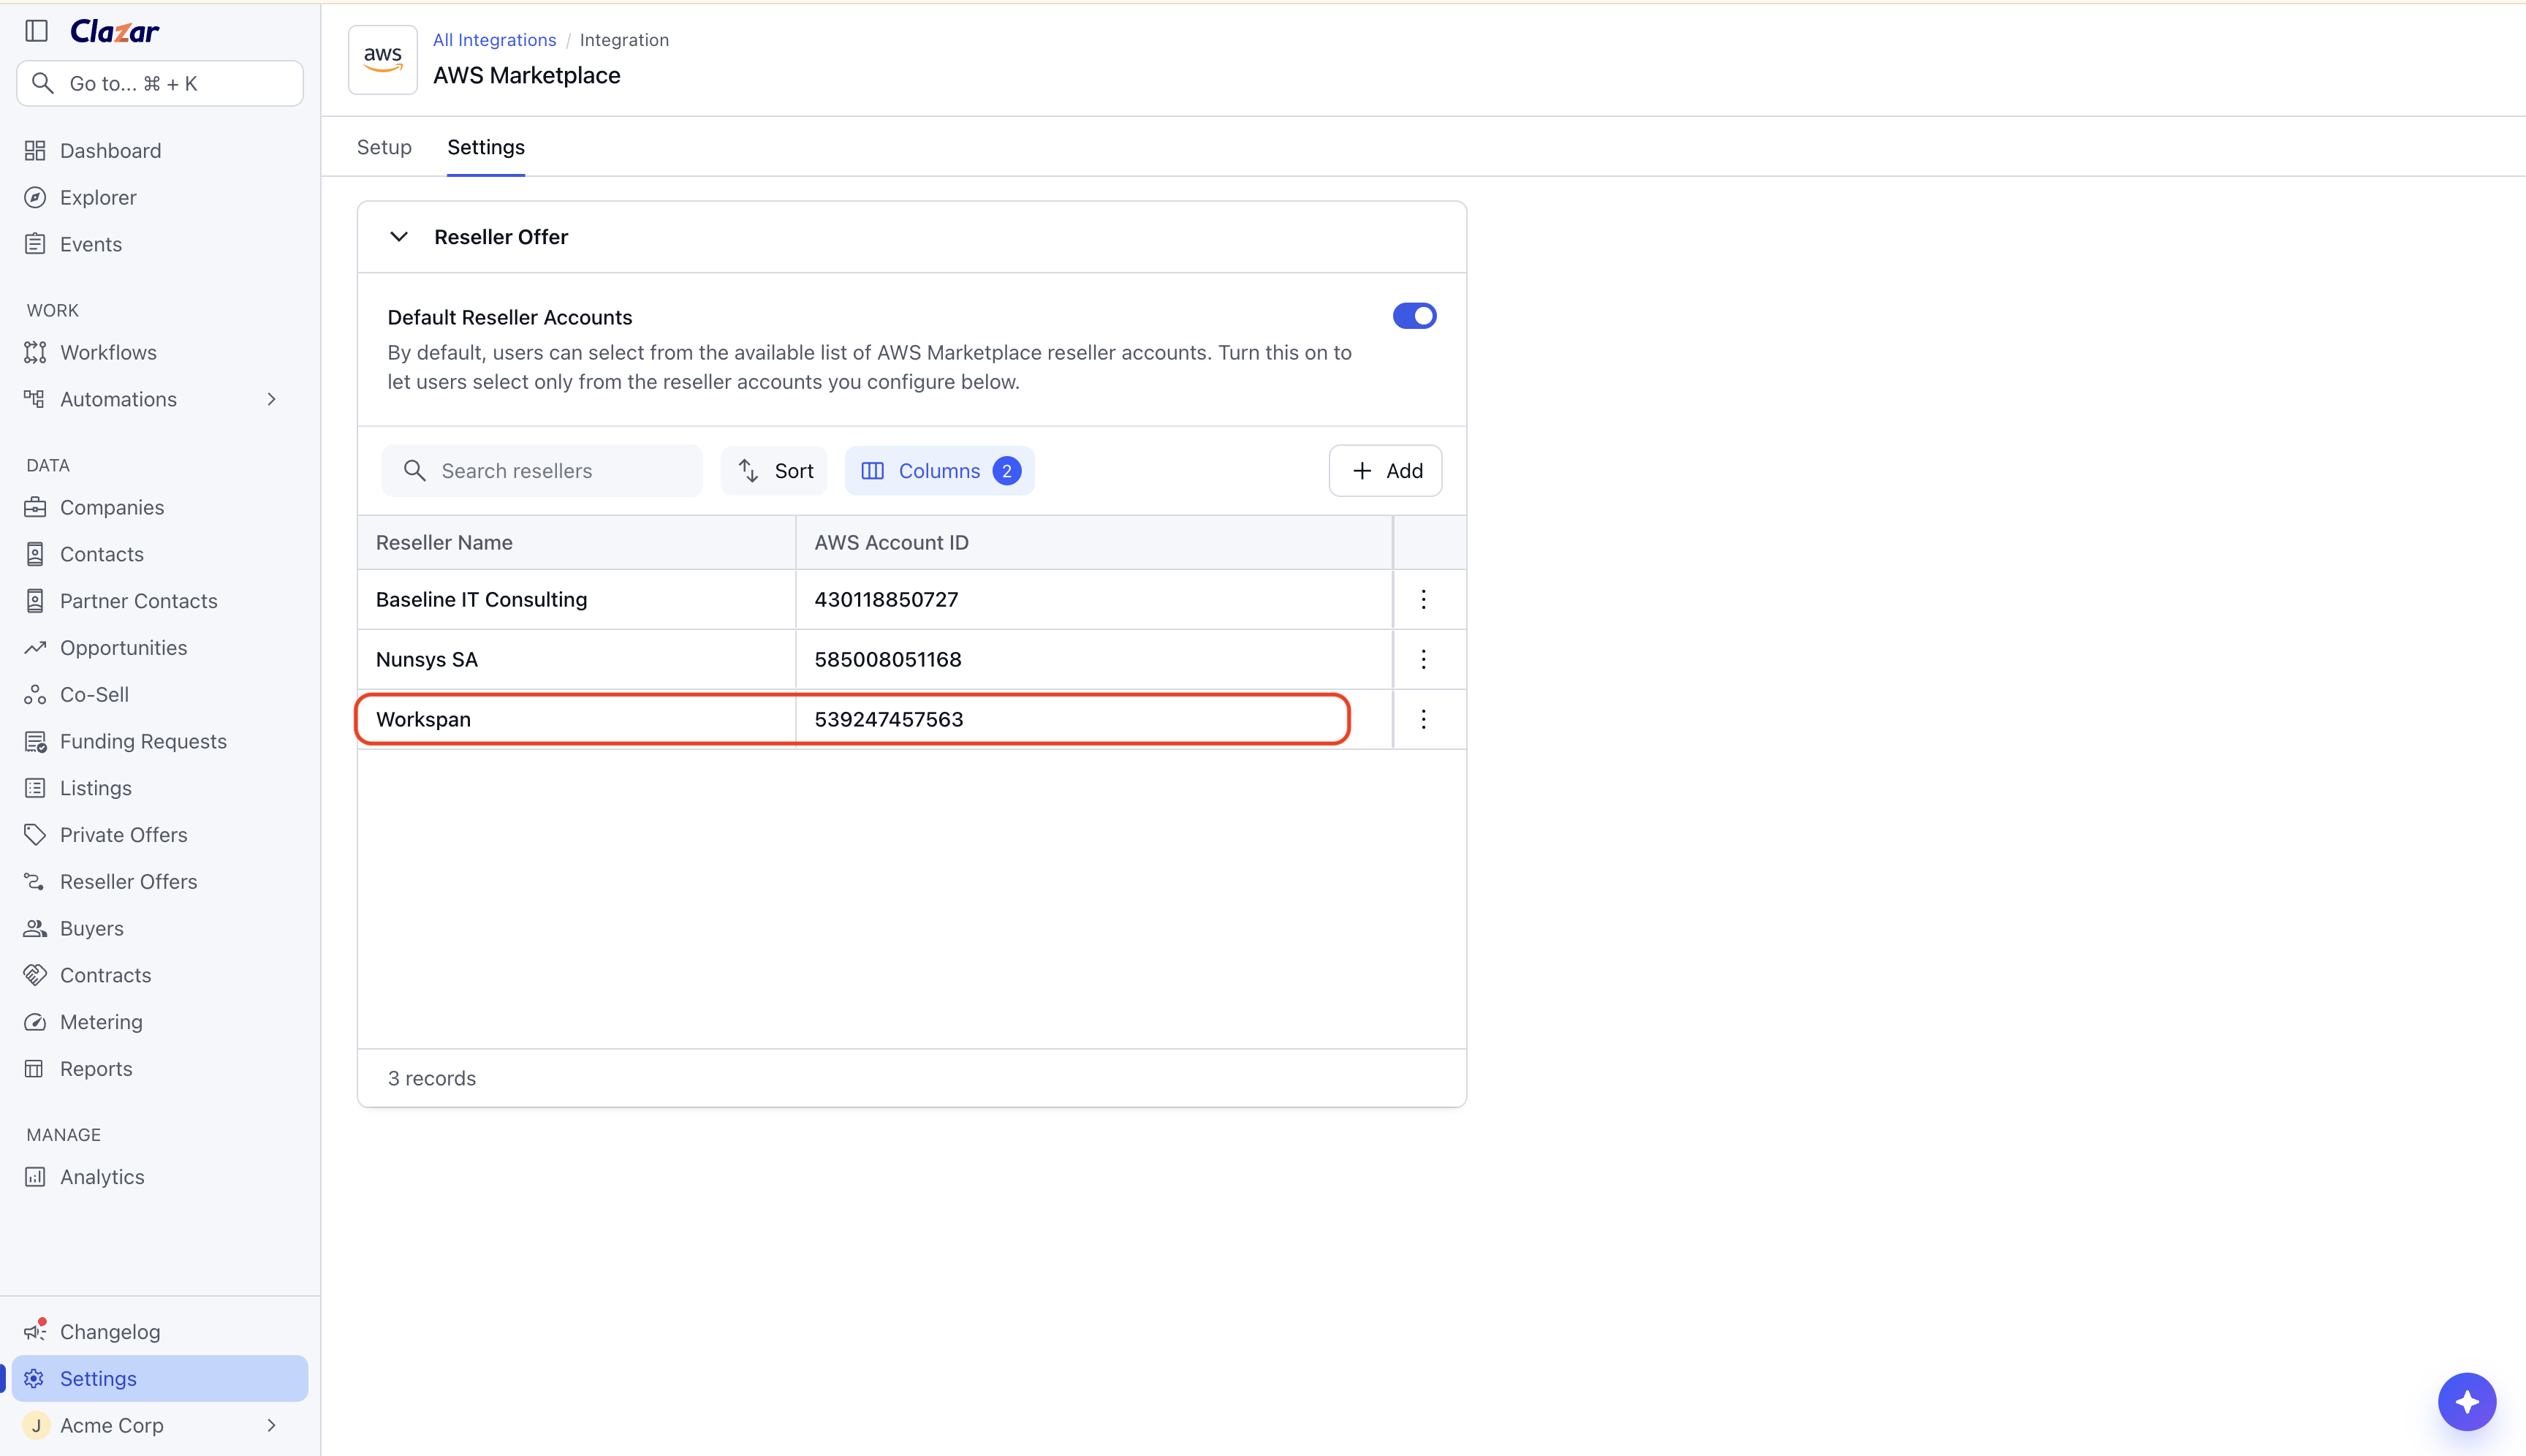Open the Columns selector
2526x1456 pixels.
[x=939, y=471]
